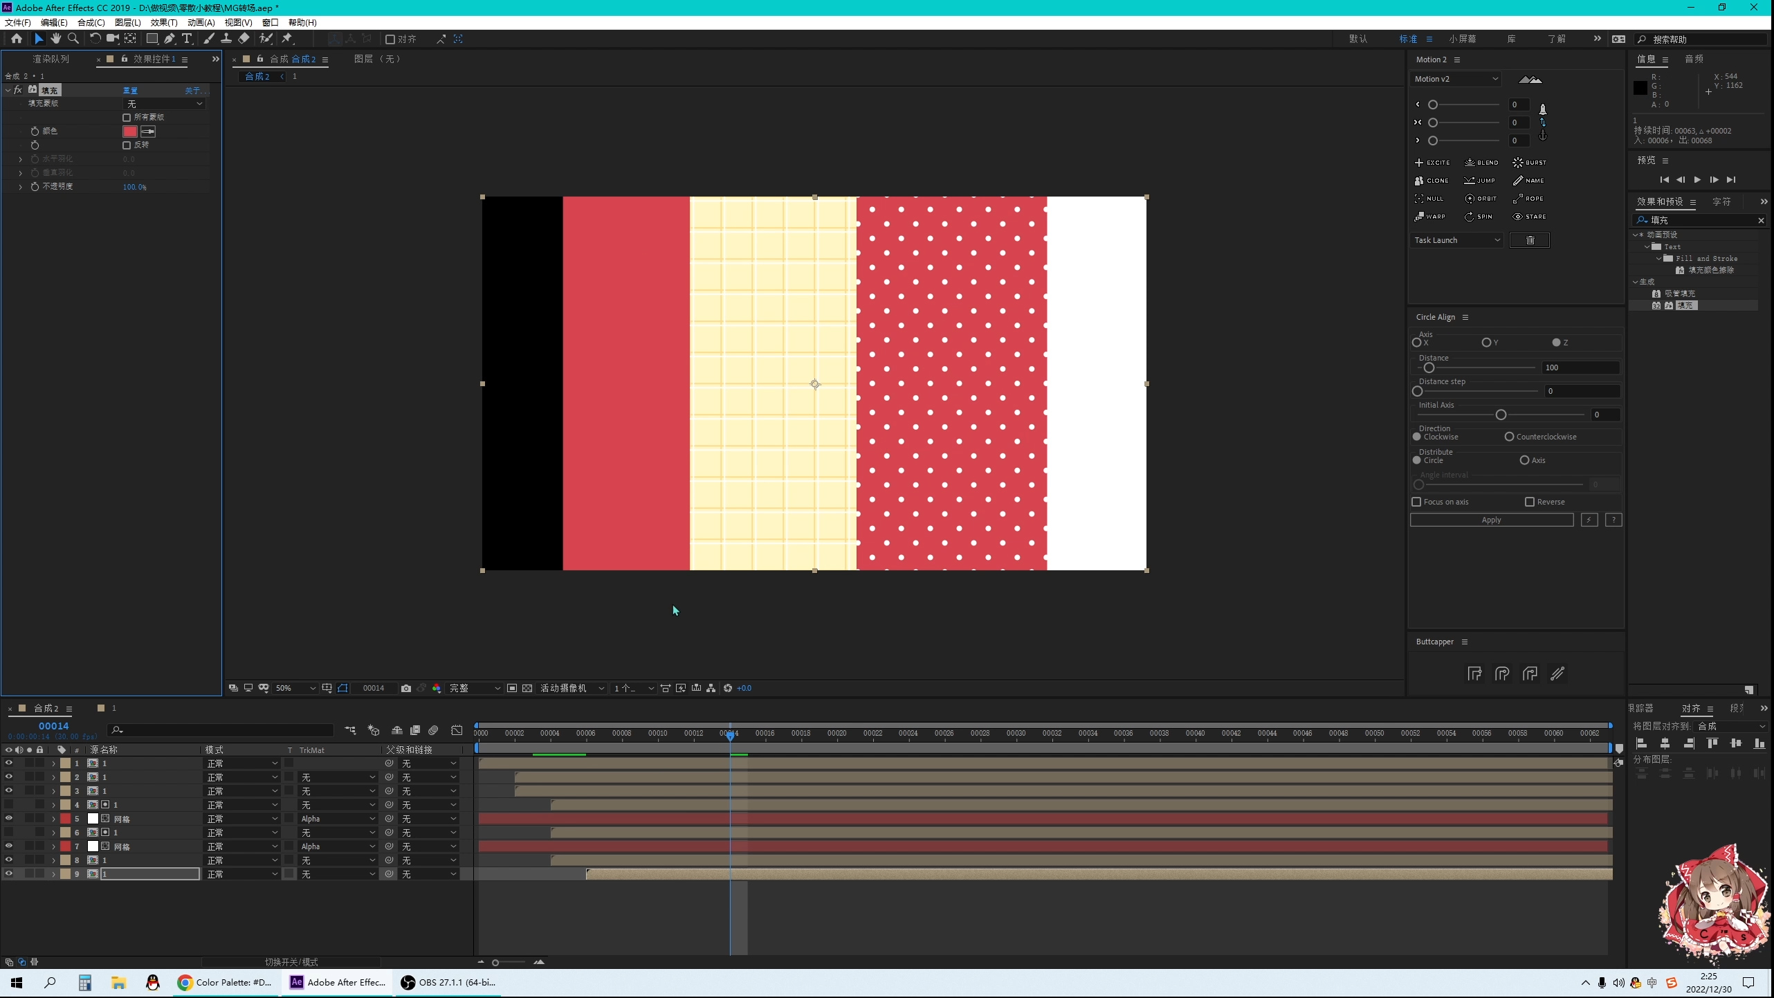1774x998 pixels.
Task: Select the Eraser tool
Action: (244, 39)
